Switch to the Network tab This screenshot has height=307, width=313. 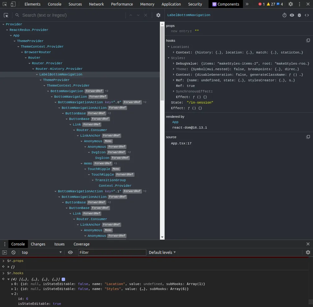(96, 4)
